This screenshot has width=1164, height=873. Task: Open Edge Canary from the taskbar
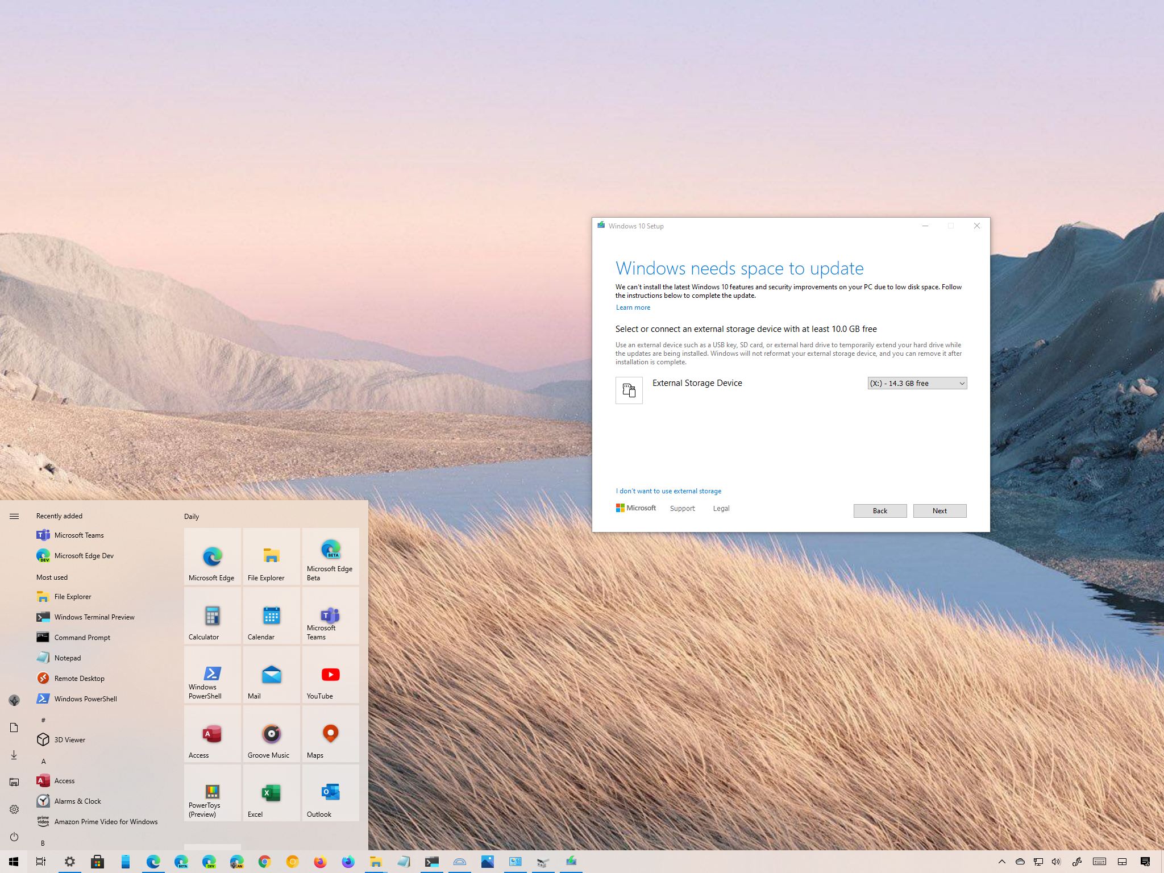tap(236, 862)
